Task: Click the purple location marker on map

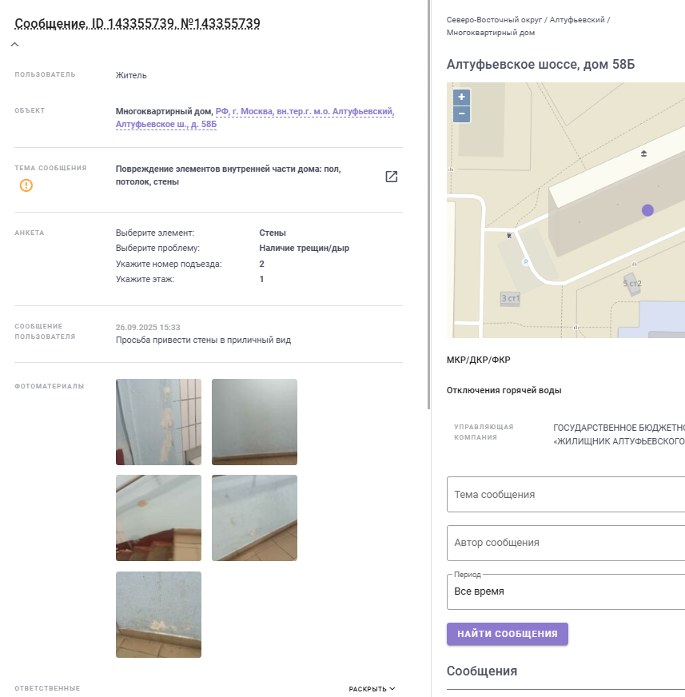Action: coord(647,209)
